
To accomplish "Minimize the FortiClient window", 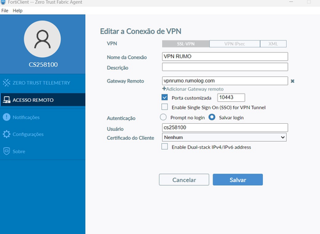I will 291,2.
